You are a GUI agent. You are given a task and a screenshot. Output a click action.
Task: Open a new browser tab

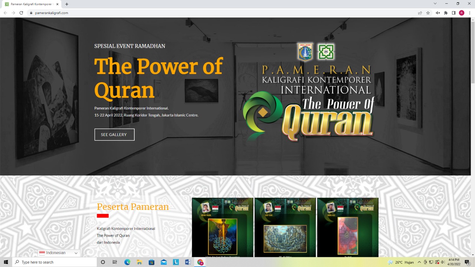click(67, 4)
